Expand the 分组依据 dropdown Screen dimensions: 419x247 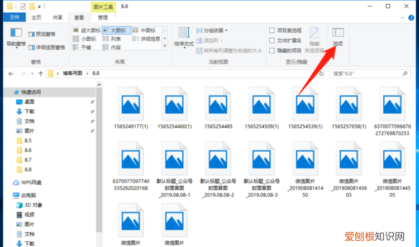(211, 30)
